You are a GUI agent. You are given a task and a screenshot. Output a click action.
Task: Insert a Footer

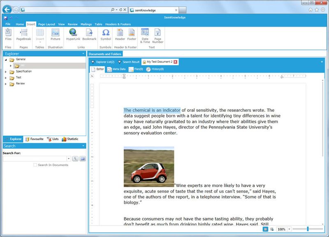tap(132, 34)
